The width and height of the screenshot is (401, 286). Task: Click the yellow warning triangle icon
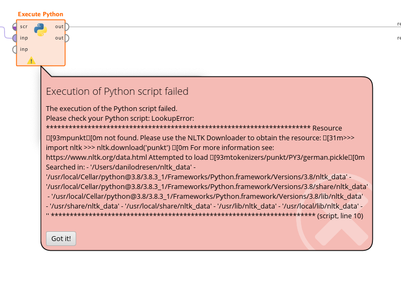pyautogui.click(x=31, y=61)
